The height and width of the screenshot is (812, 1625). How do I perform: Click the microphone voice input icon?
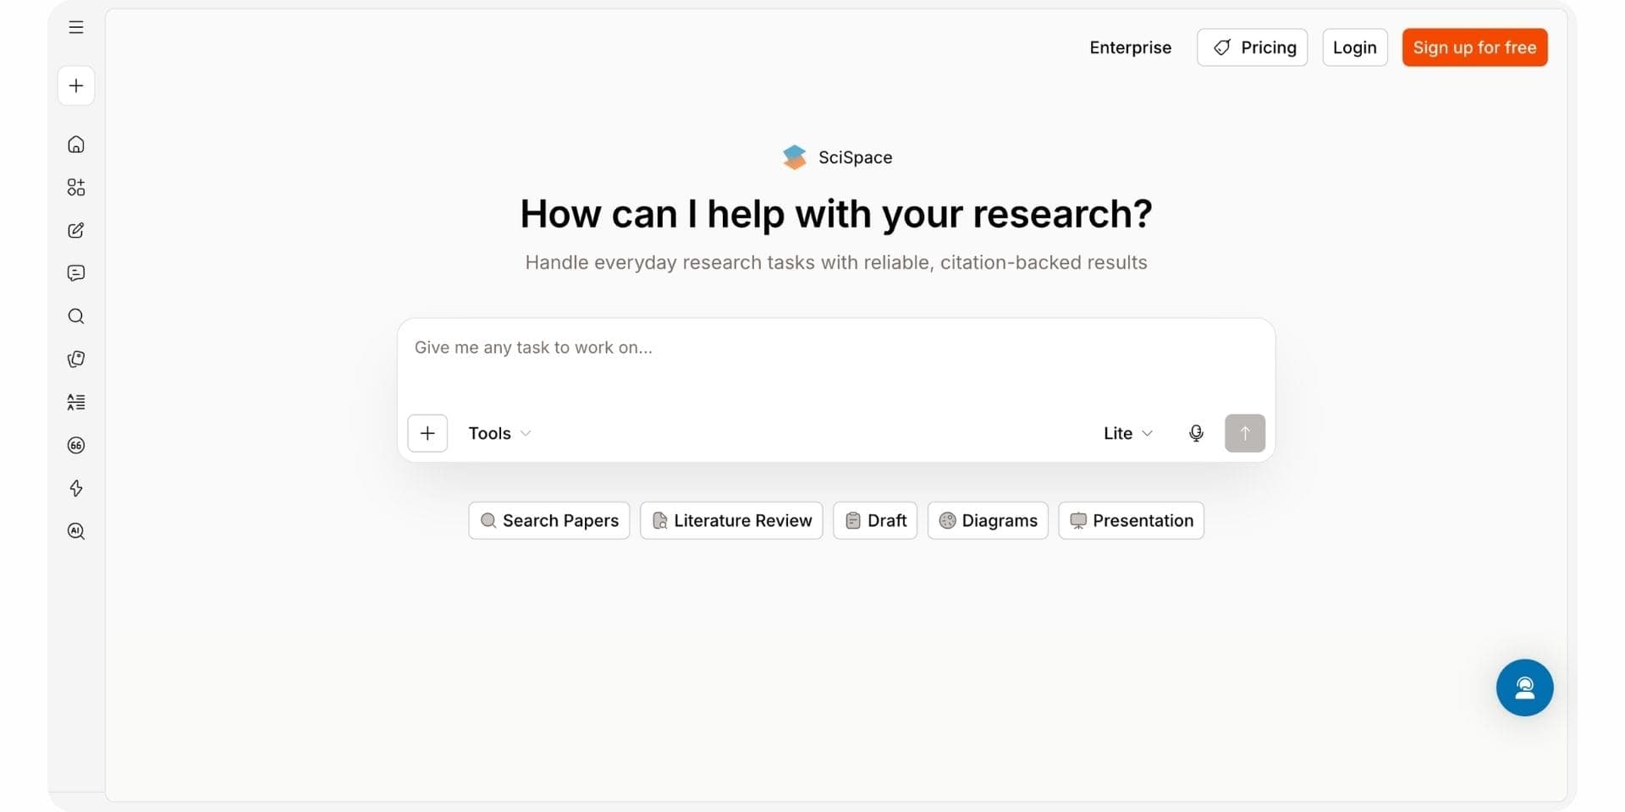click(x=1196, y=433)
